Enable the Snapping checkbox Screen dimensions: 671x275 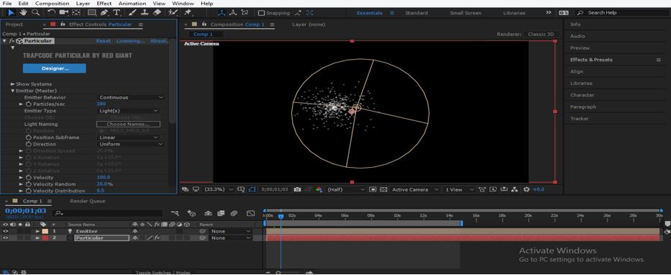coord(262,13)
